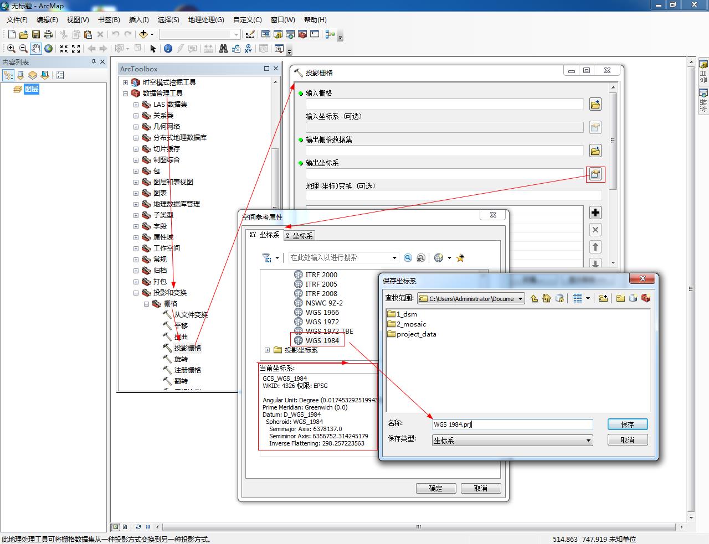Select the 投影栅格 tool in ArcToolbox

(x=188, y=348)
